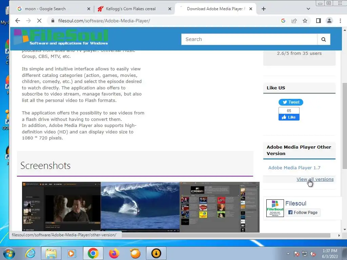The image size is (347, 260).
Task: Open a new tab
Action: coord(264,9)
